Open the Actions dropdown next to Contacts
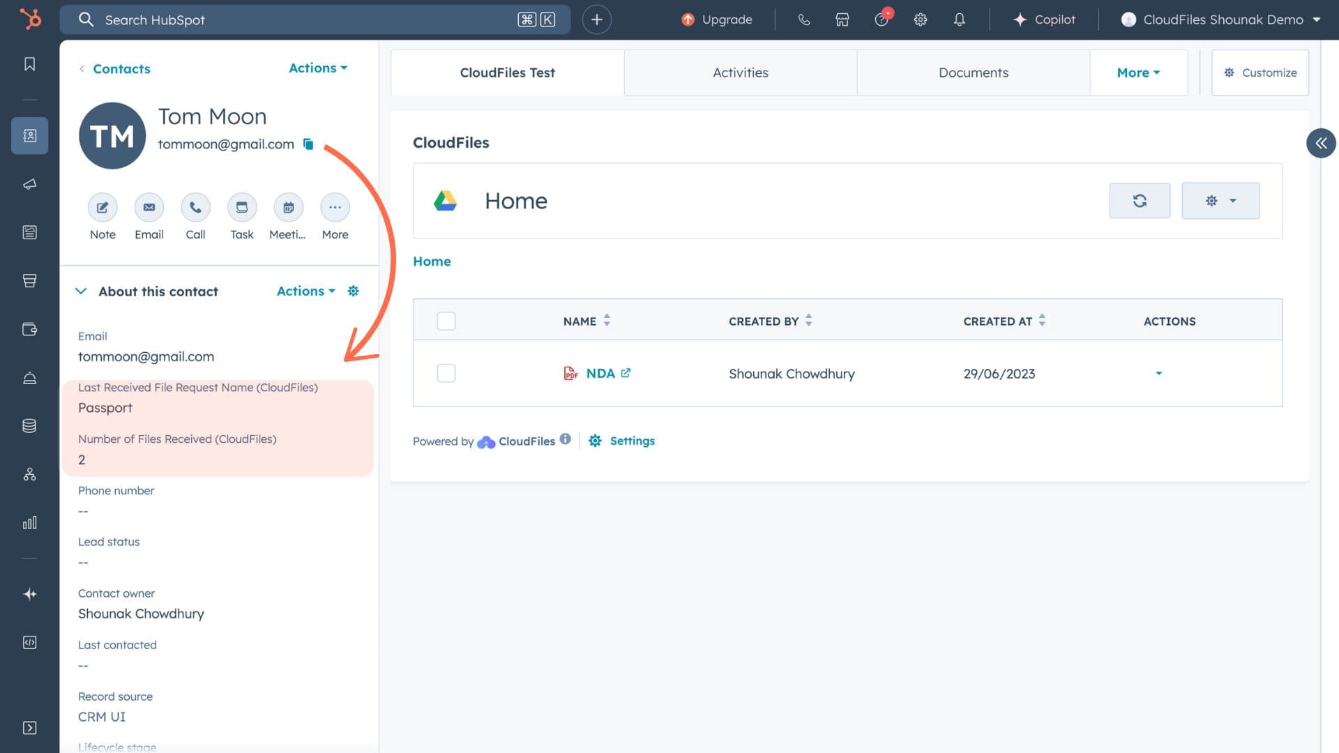Image resolution: width=1339 pixels, height=753 pixels. [317, 68]
